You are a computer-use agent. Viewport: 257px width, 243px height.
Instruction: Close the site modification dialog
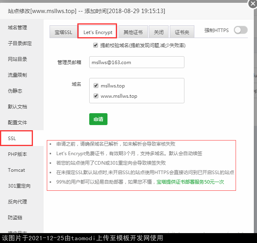(x=252, y=4)
